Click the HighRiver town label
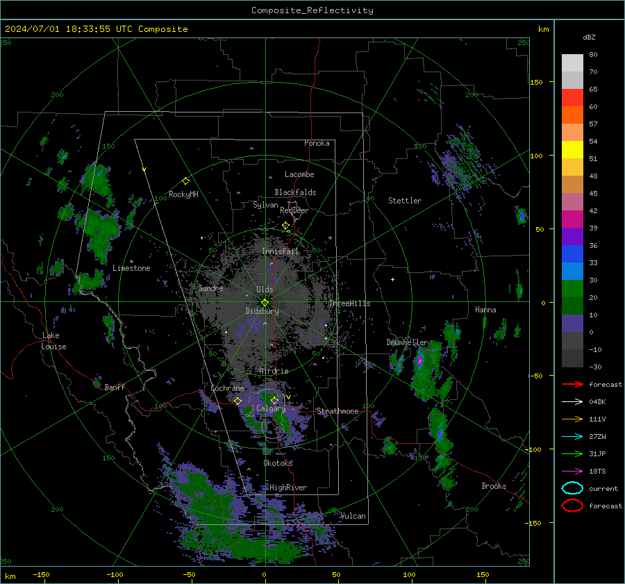Screen dimensions: 625x584 pos(288,487)
